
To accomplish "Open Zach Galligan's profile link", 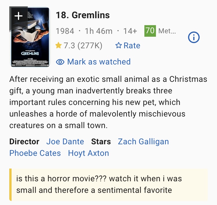I will 143,142.
